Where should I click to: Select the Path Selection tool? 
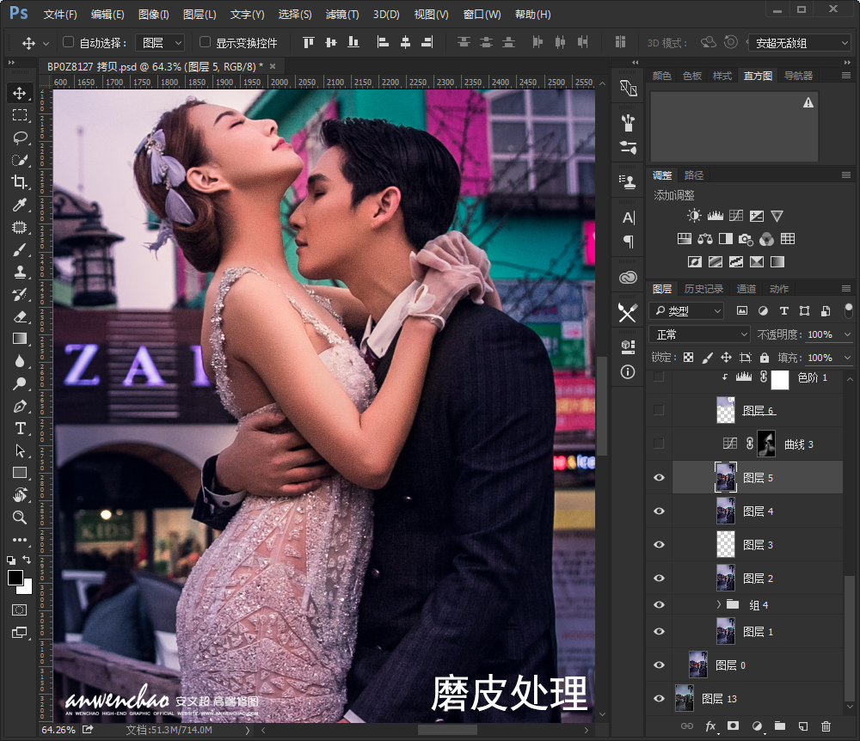click(x=20, y=450)
